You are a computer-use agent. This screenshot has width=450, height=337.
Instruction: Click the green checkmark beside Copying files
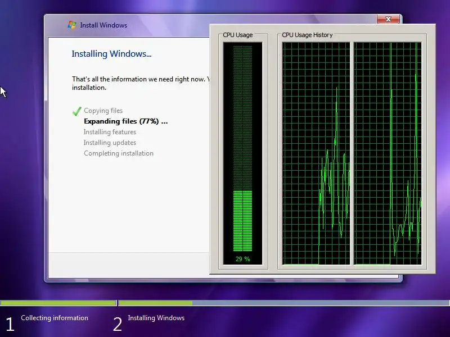tap(76, 111)
